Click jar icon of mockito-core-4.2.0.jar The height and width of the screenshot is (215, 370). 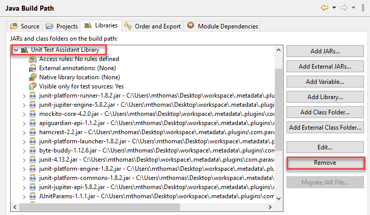tap(33, 114)
